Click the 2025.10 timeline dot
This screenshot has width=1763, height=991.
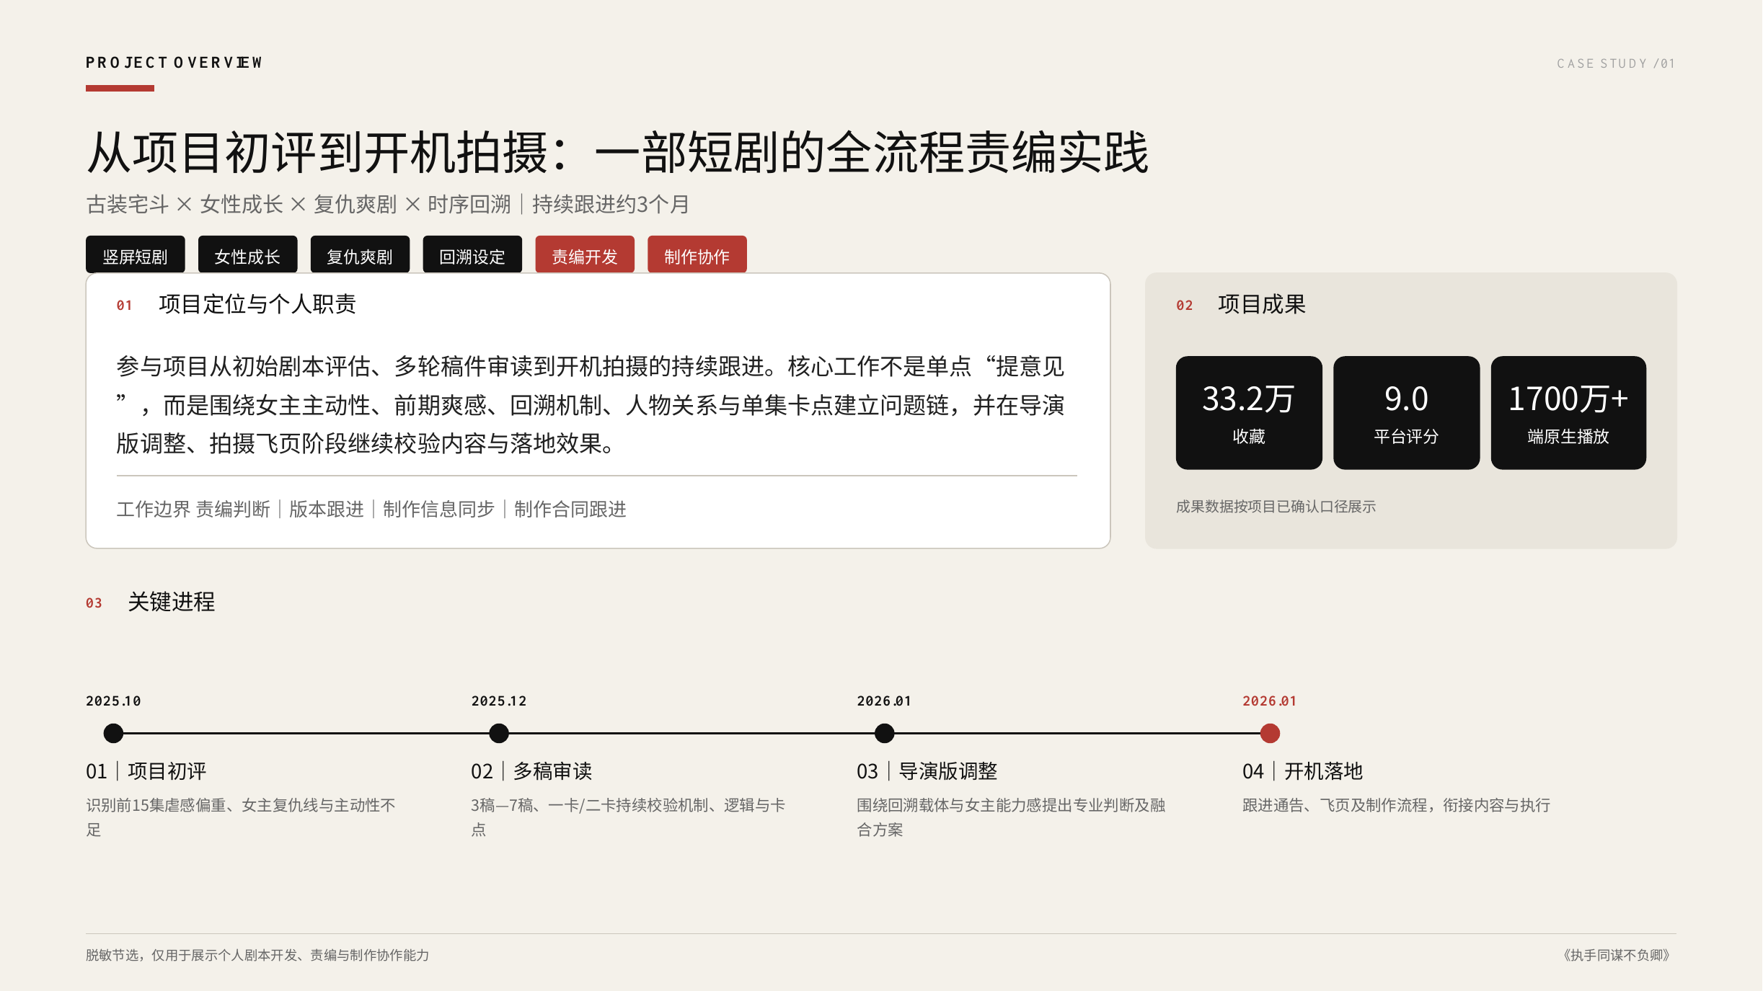(113, 734)
